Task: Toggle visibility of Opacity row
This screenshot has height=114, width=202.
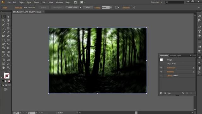Action: (161, 76)
